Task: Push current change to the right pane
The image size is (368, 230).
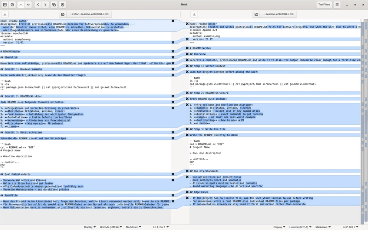Action: 45,5
